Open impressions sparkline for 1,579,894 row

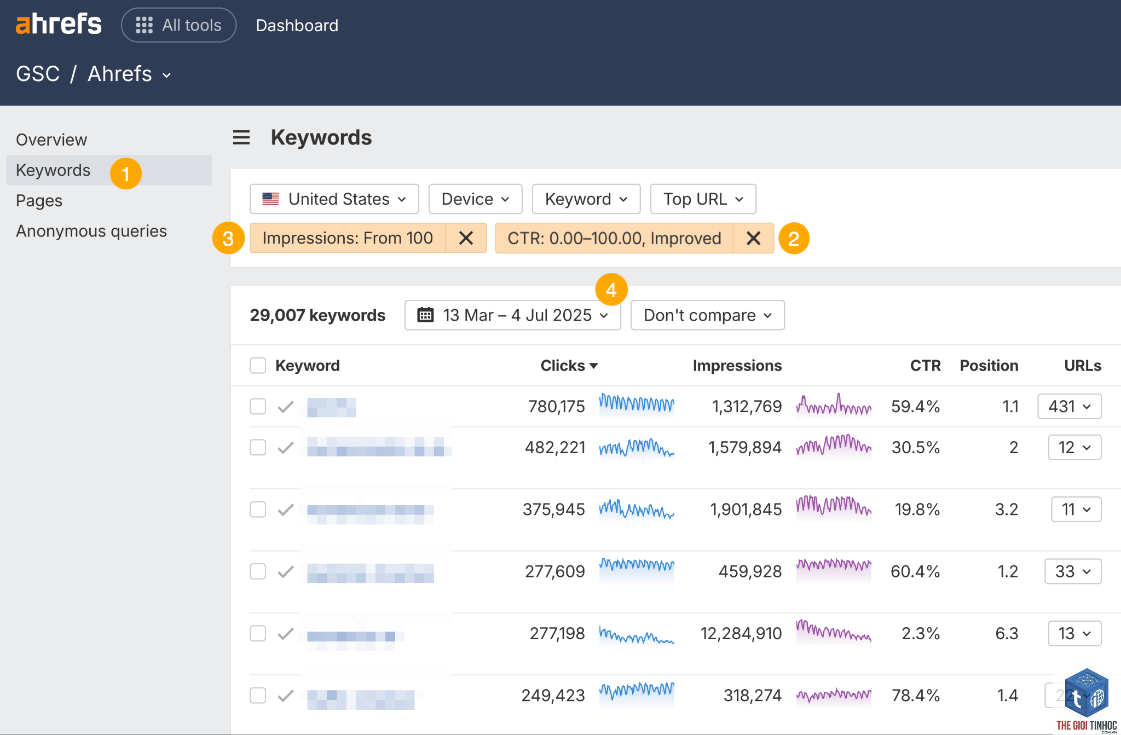(834, 447)
